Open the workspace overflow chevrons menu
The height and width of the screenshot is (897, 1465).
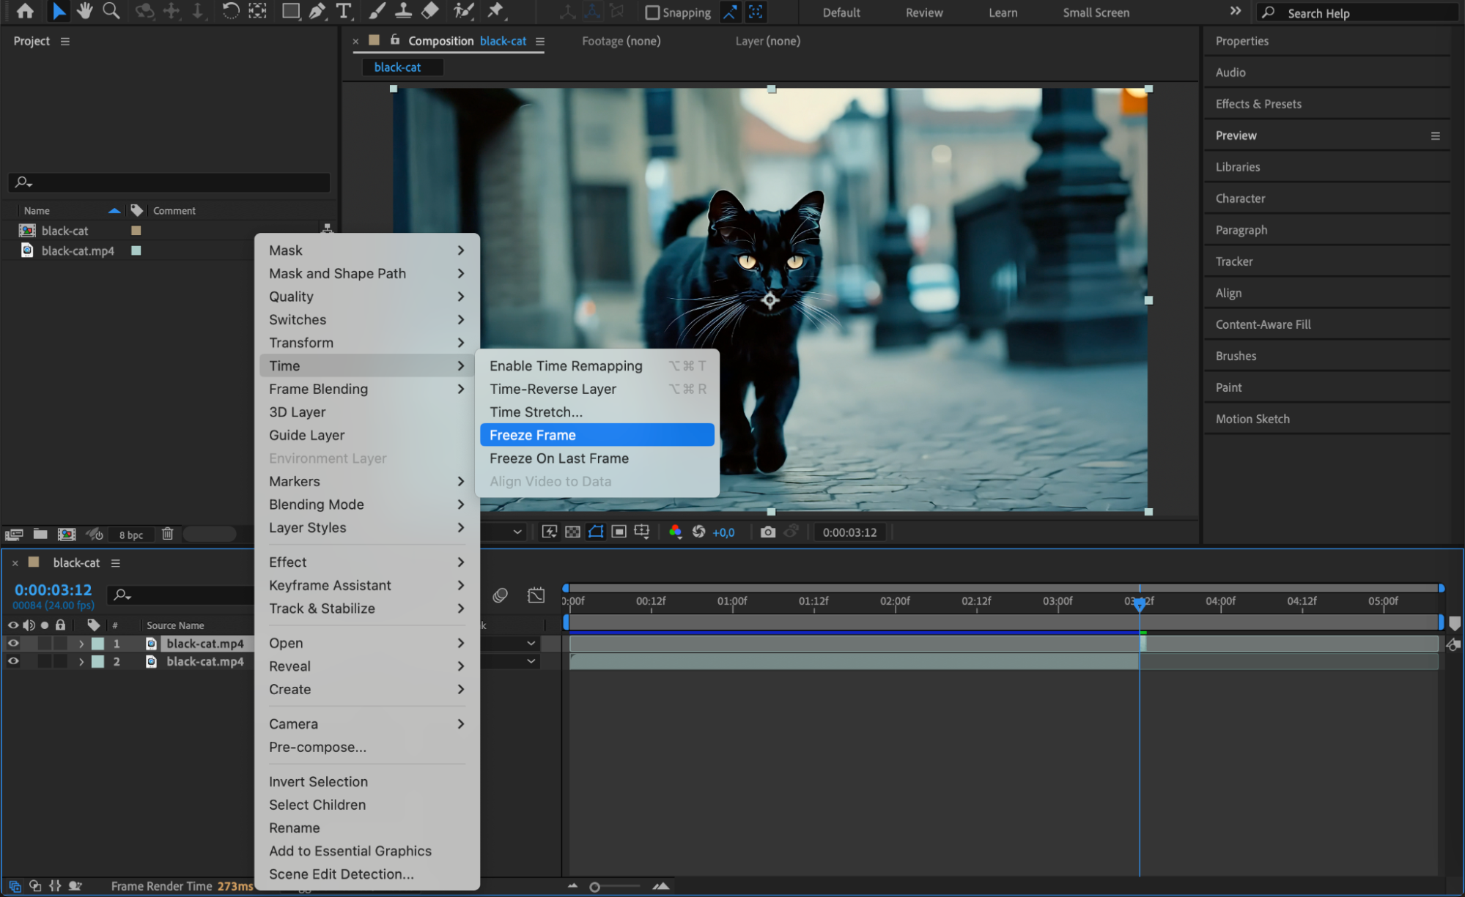click(1235, 11)
